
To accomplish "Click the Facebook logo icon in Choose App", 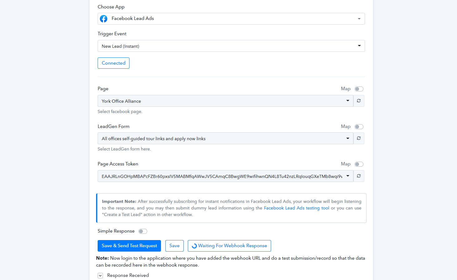I will 104,19.
